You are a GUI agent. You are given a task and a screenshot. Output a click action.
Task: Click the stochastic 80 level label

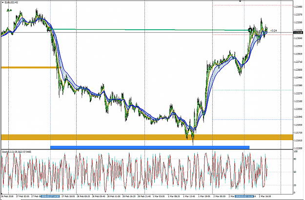(295, 159)
